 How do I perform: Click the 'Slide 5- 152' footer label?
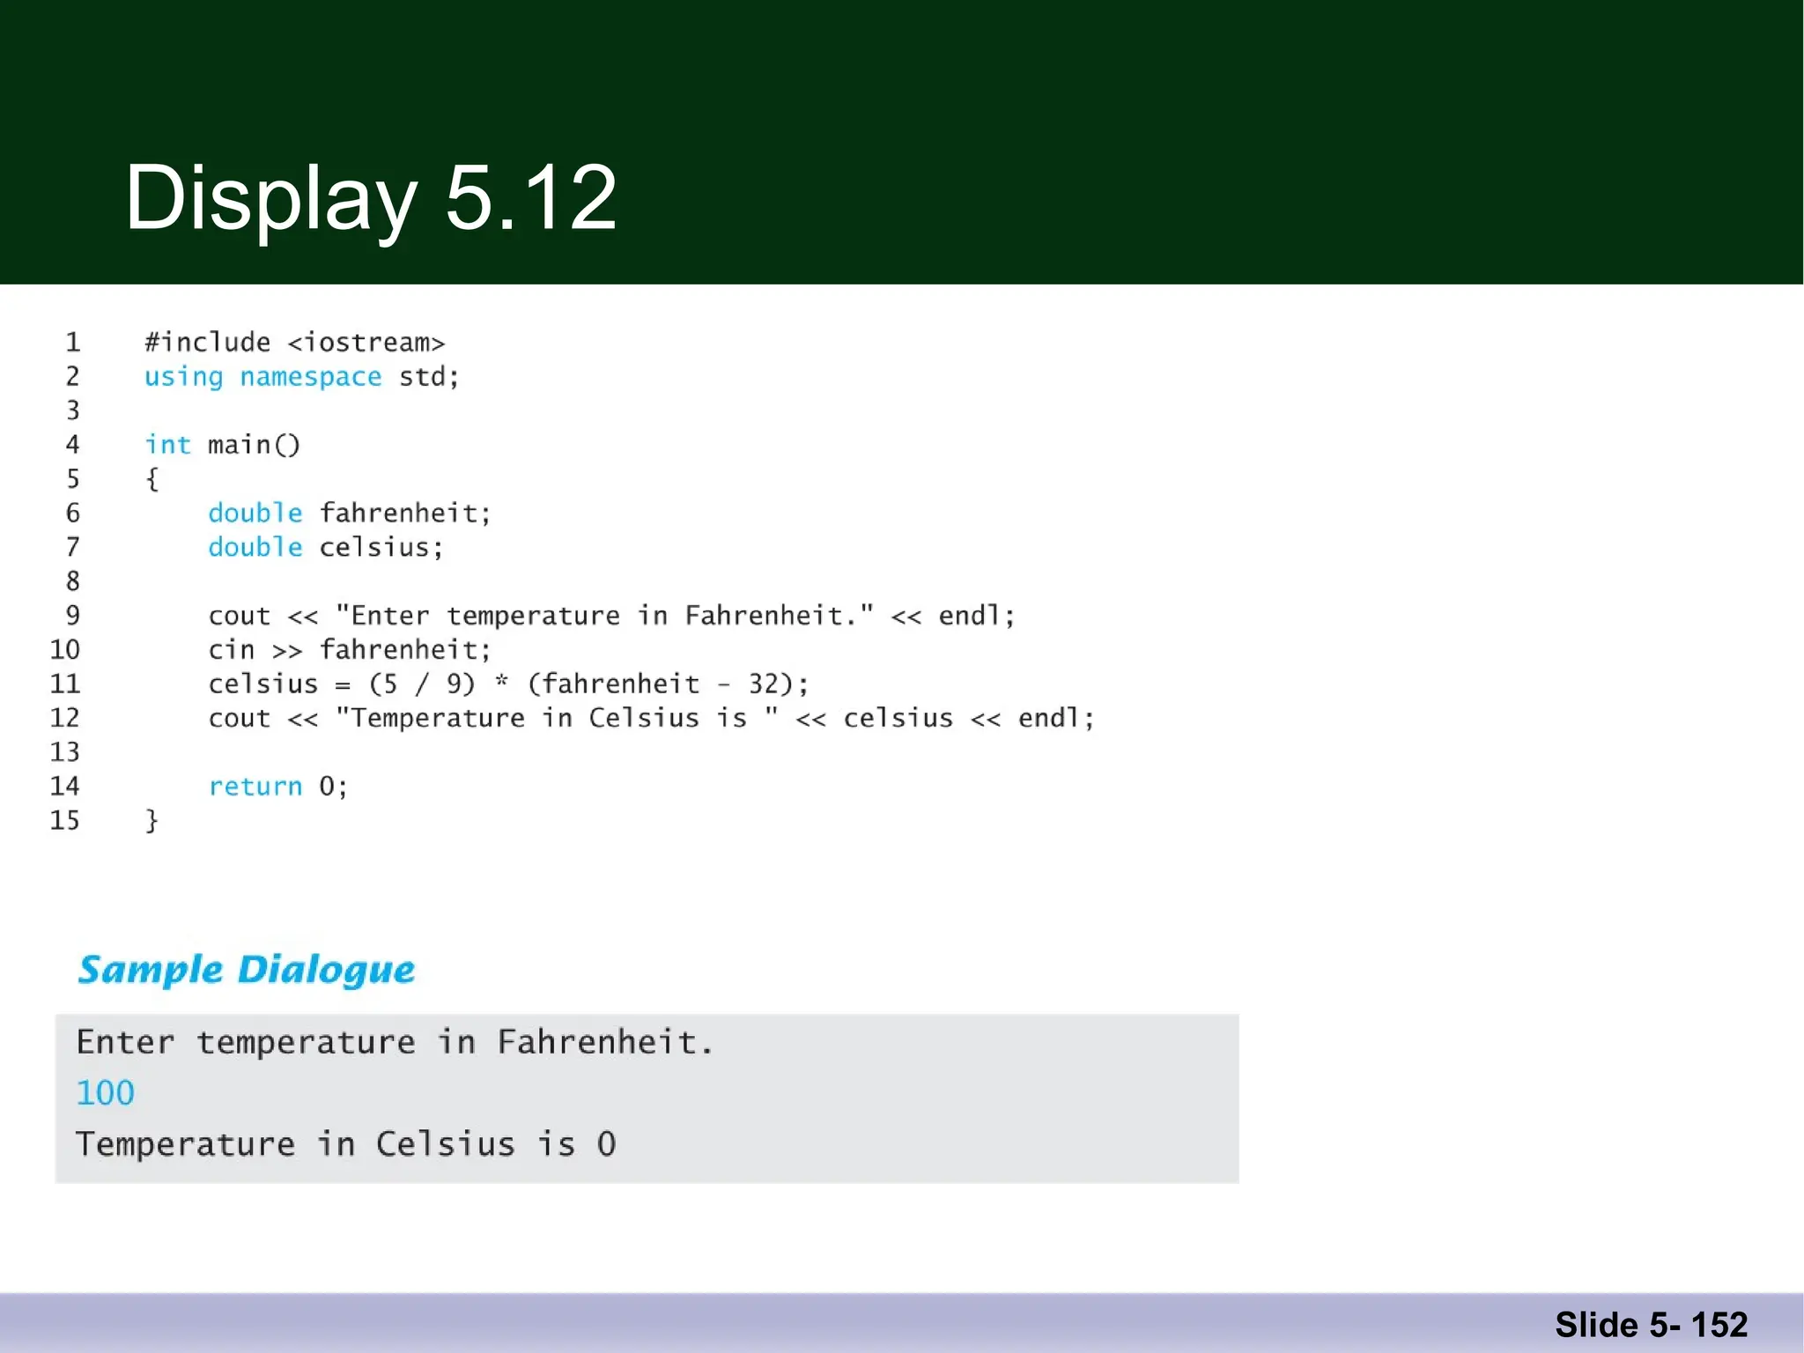[x=1651, y=1325]
